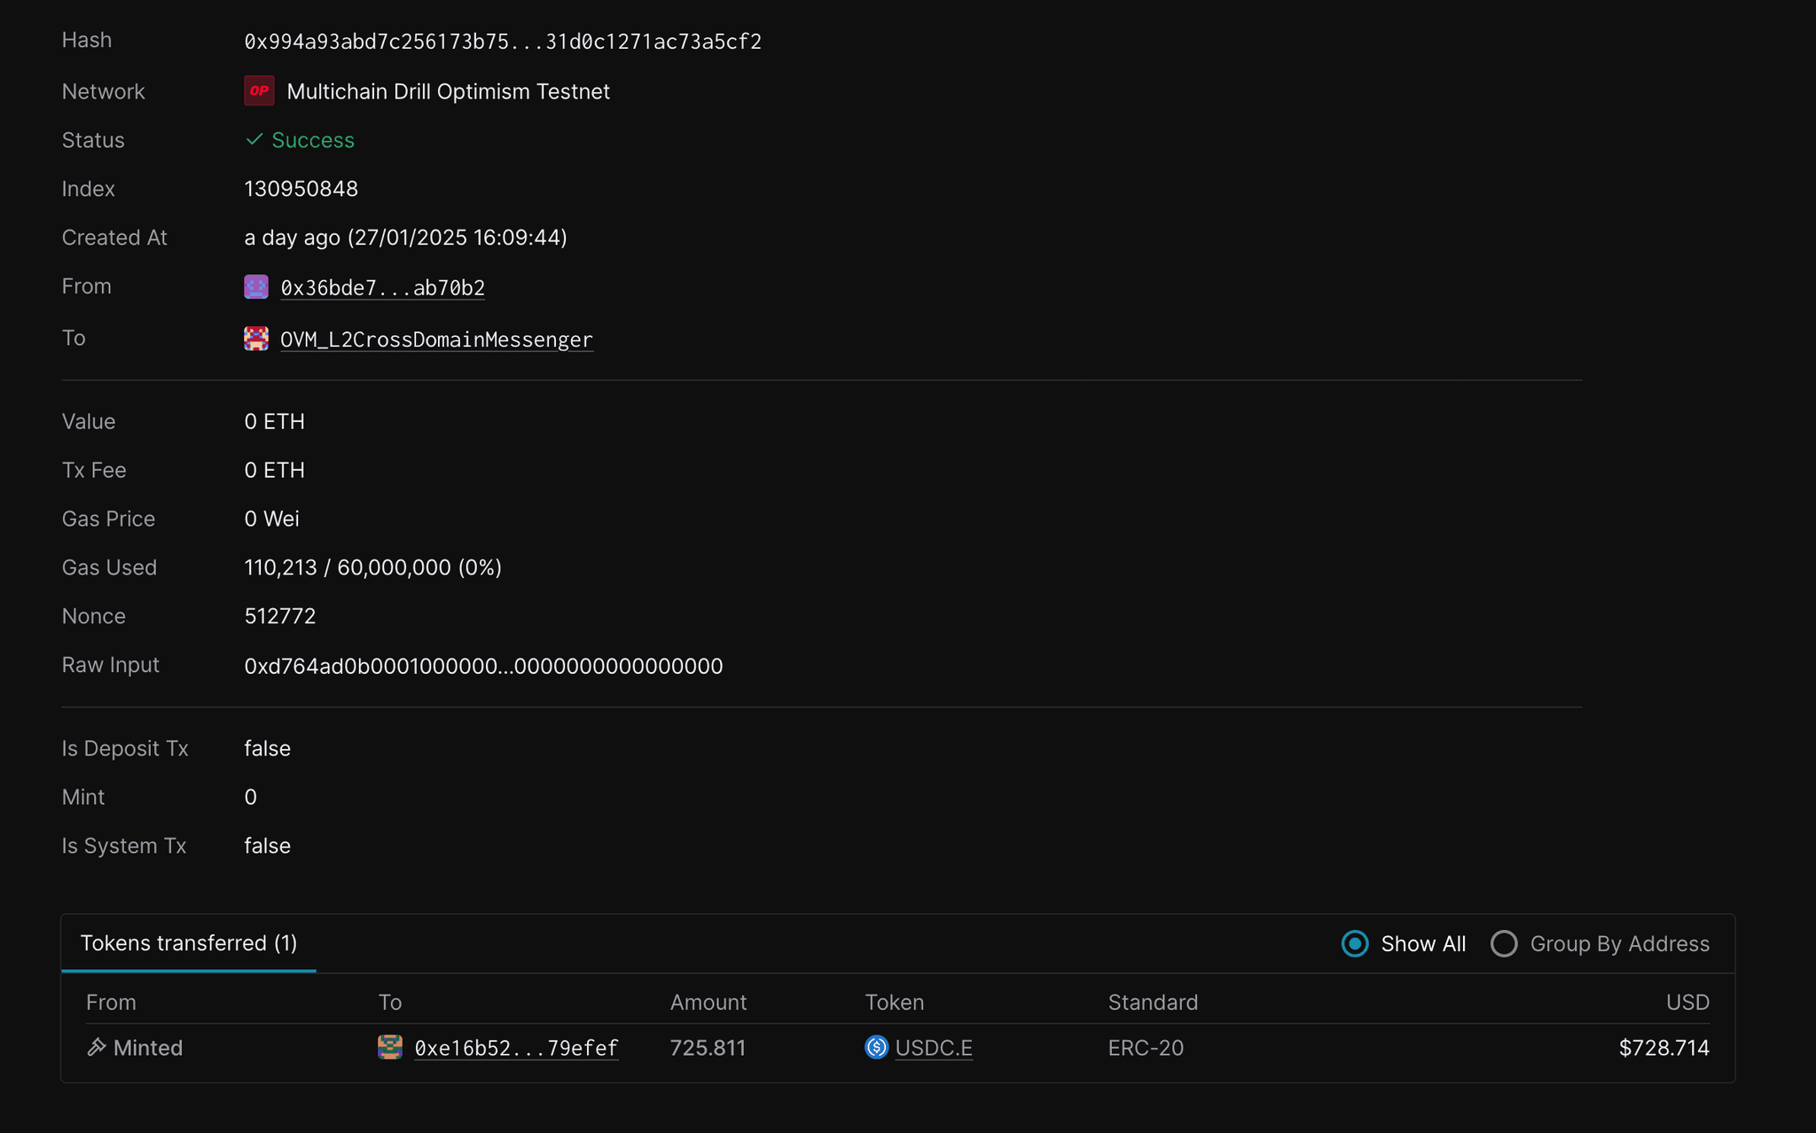Click the Amount column header
This screenshot has height=1133, width=1816.
[x=708, y=1002]
